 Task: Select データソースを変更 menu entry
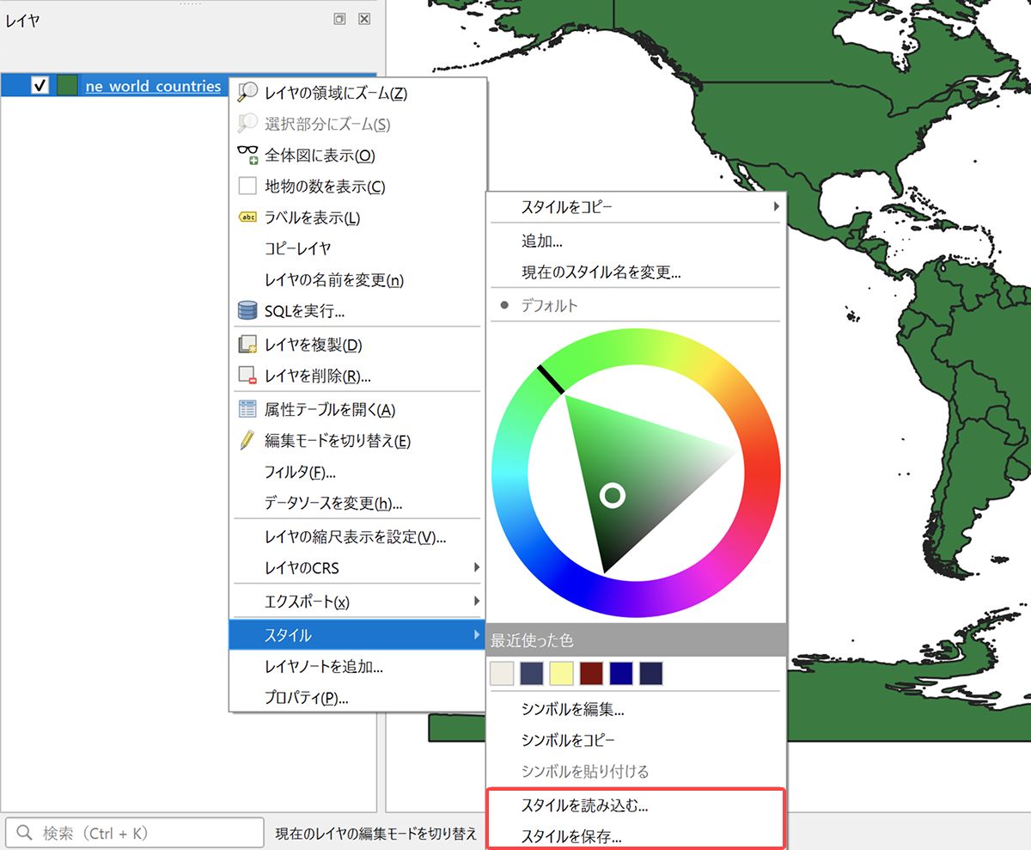[x=333, y=503]
